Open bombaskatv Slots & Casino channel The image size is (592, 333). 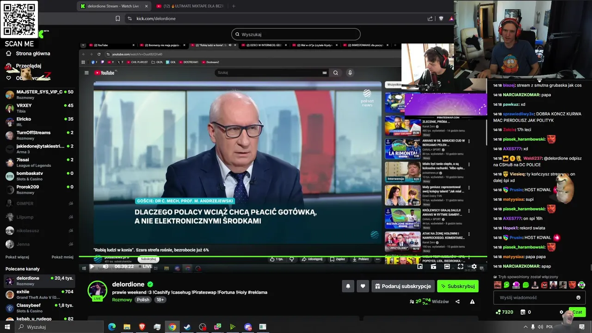pos(39,176)
